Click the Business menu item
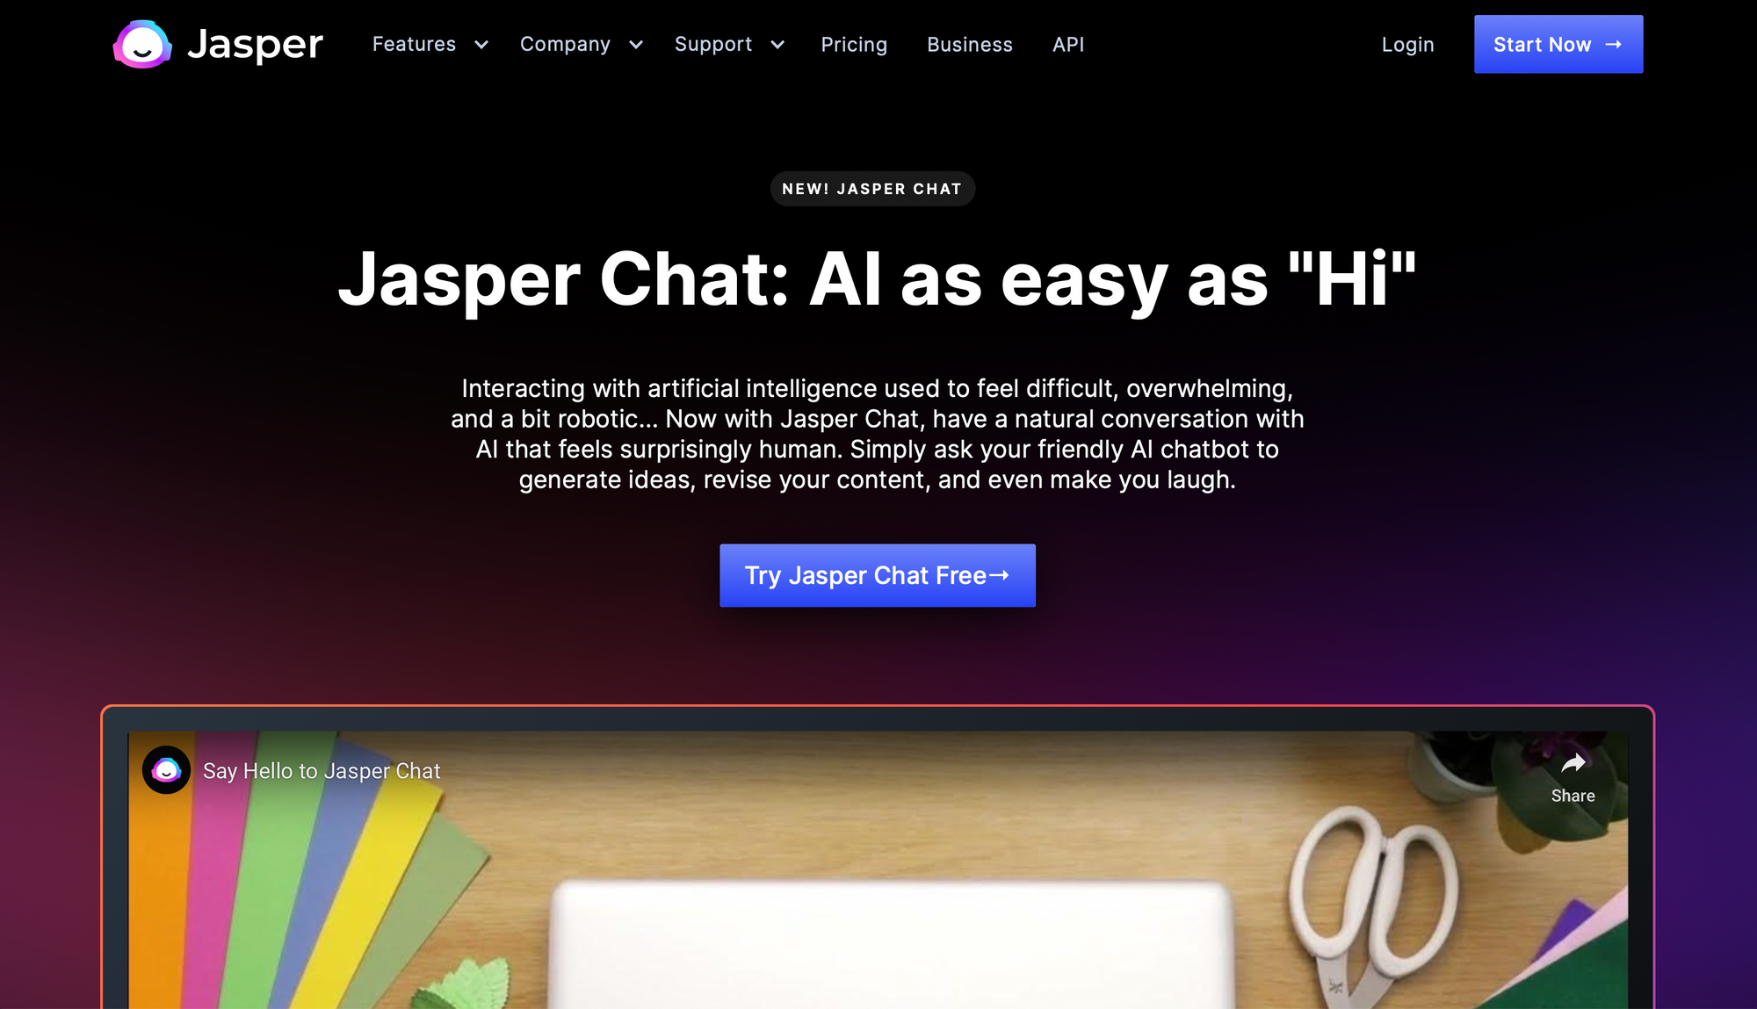 tap(969, 45)
